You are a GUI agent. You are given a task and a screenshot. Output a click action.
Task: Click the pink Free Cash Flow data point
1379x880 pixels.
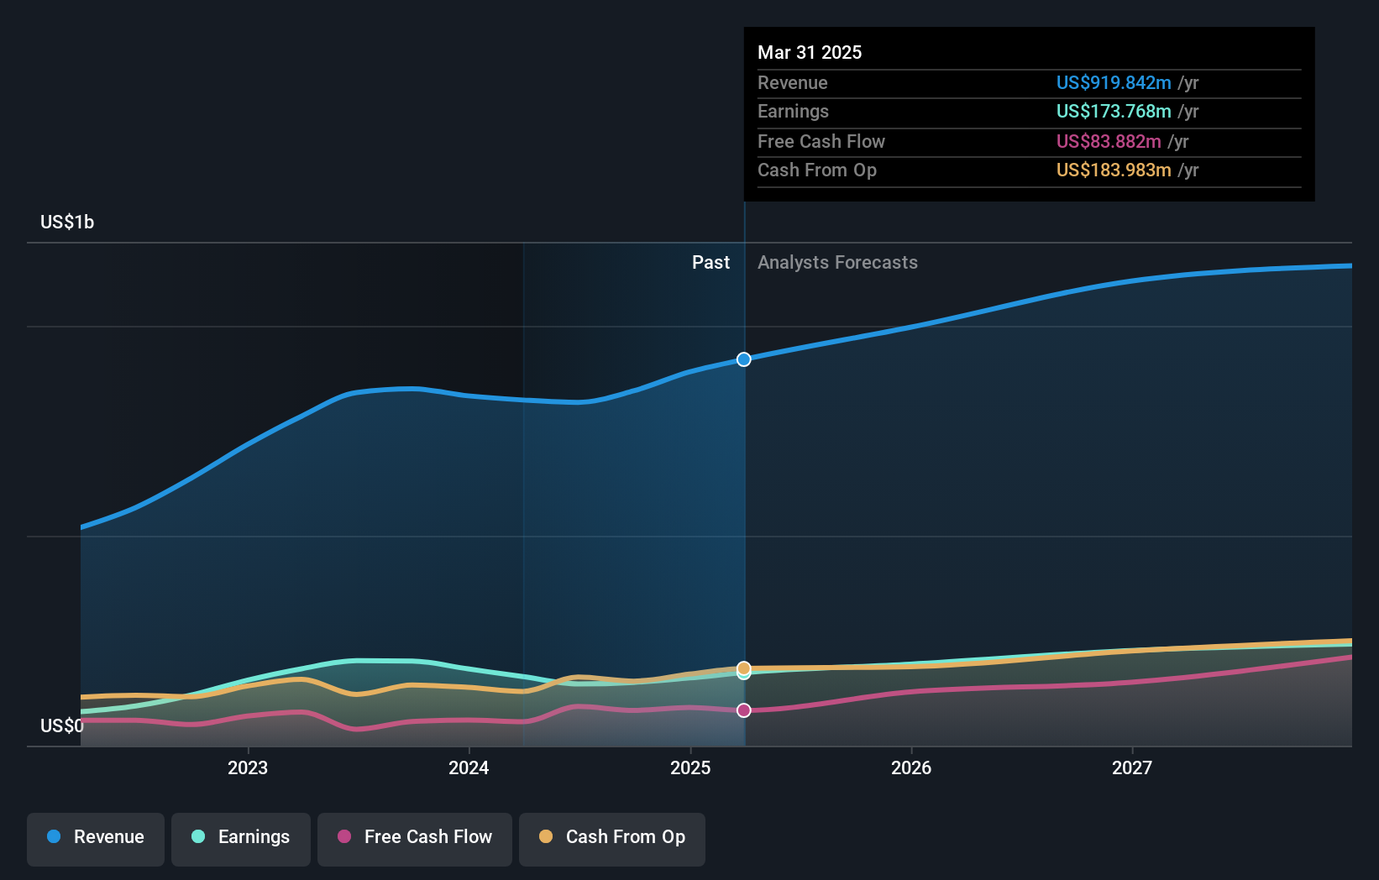[744, 710]
